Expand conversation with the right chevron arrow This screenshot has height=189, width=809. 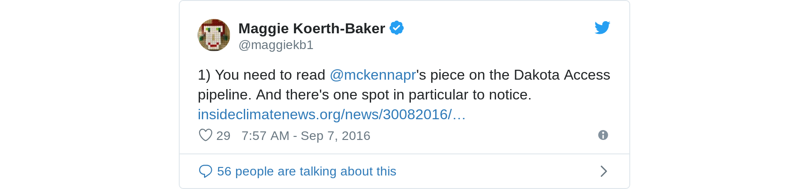604,171
